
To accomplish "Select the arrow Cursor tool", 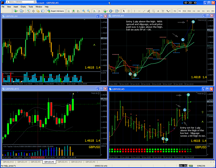I will (x=124, y=11).
